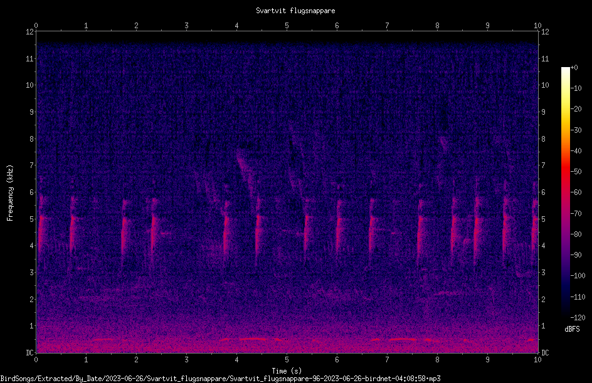Screen dimensions: 592x383
Task: Click '2' on the left frequency axis
Action: pyautogui.click(x=32, y=299)
